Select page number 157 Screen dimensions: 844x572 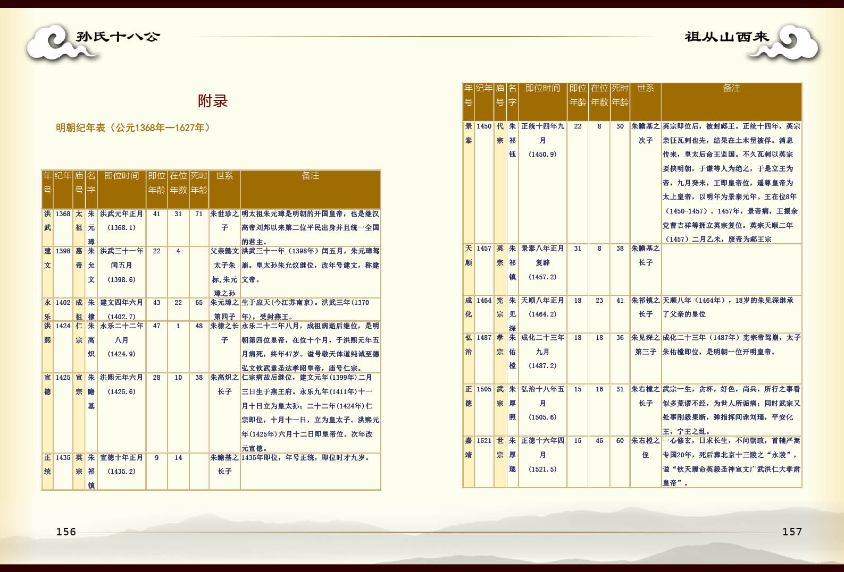coord(792,532)
